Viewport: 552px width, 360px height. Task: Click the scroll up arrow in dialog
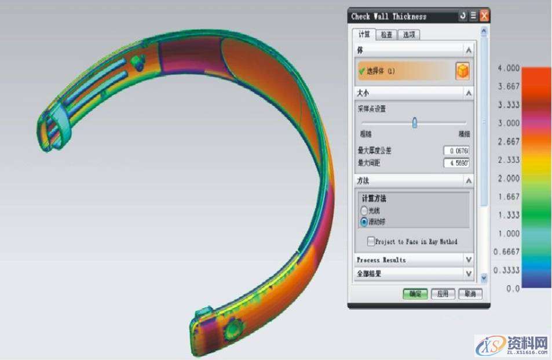pos(484,31)
